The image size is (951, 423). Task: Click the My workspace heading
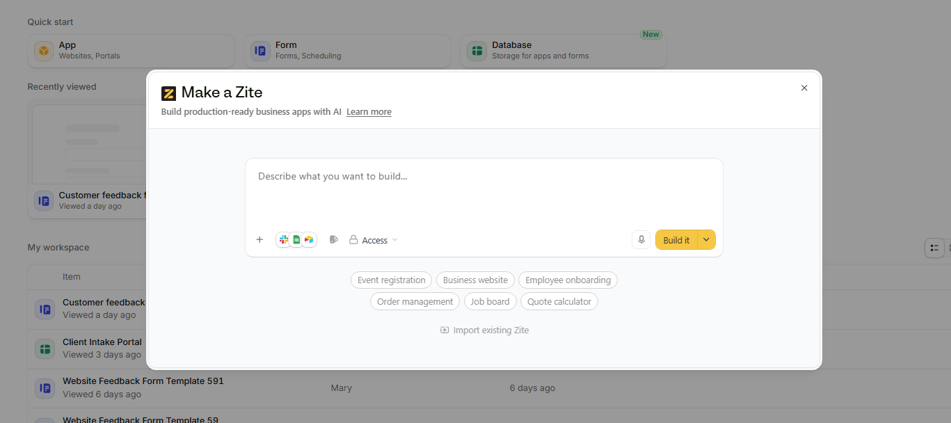pos(58,247)
